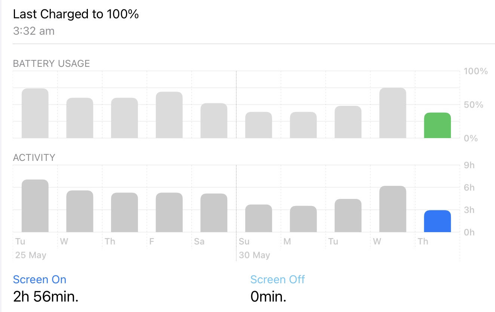Tap the Screen On label

40,280
